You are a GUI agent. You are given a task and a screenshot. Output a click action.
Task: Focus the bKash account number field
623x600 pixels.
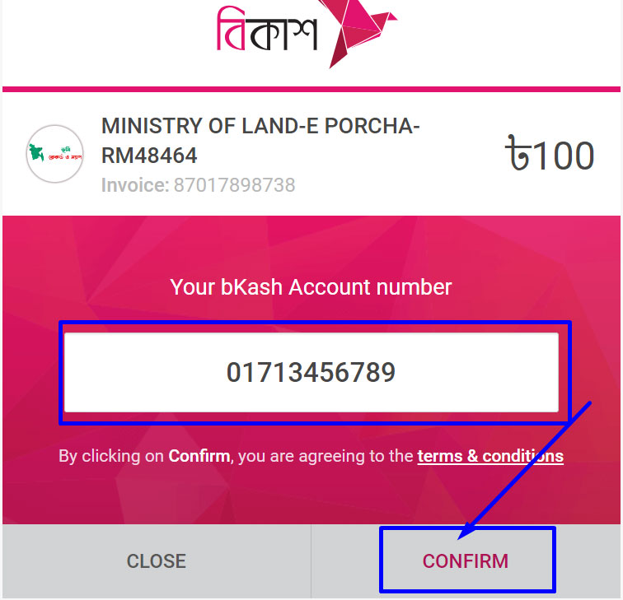coord(311,372)
